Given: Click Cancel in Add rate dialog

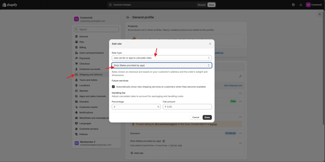Looking at the screenshot, I should tap(196, 117).
